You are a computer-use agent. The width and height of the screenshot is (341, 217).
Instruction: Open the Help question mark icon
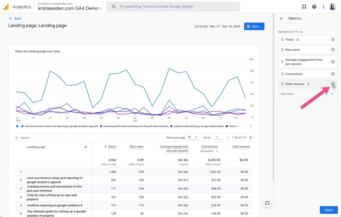[314, 7]
